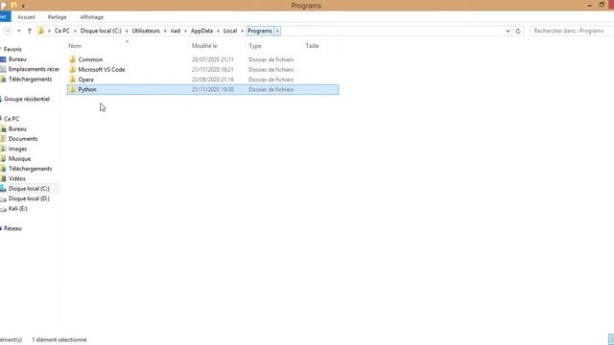
Task: Navigate to Ce PC in breadcrumb
Action: [62, 31]
